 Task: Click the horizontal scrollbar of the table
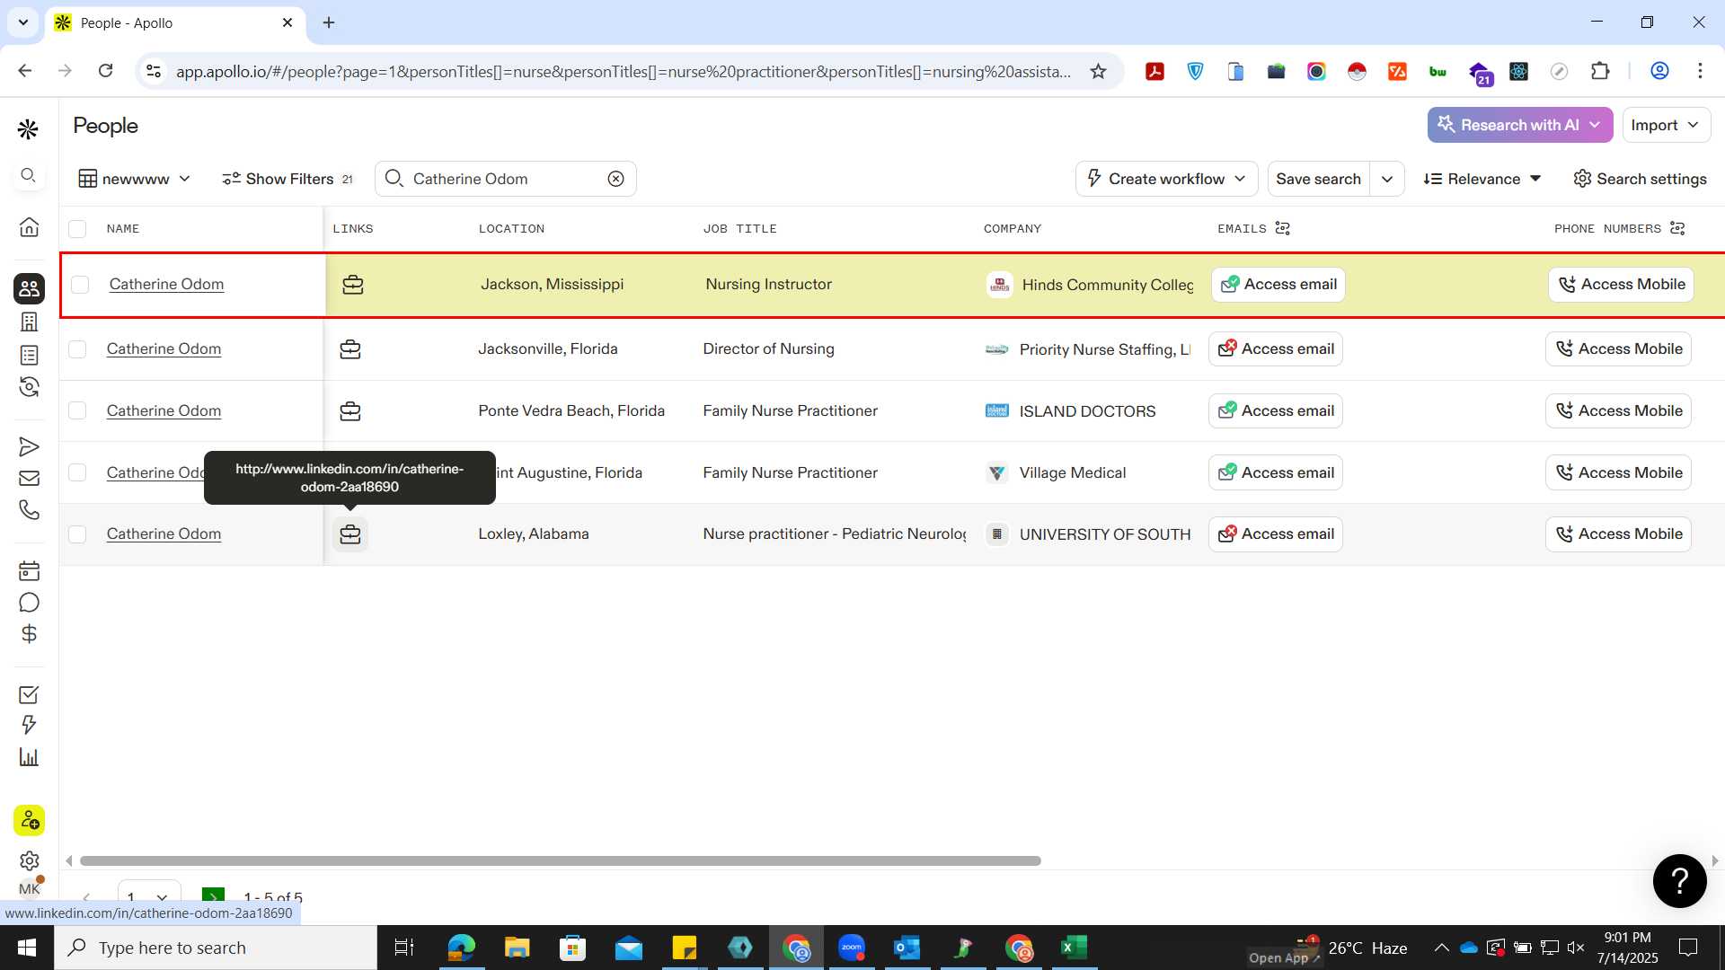[x=560, y=860]
